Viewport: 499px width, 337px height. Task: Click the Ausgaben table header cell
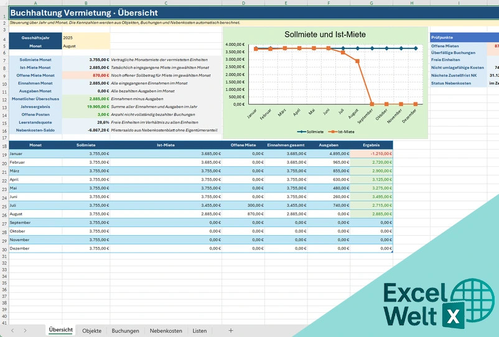329,145
